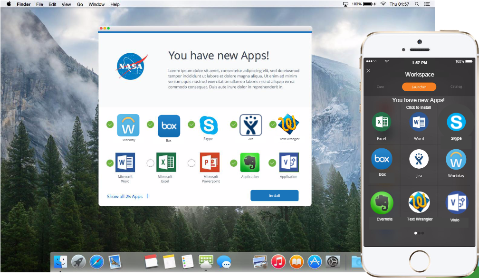Tap the Excel app on the phone launcher
Image resolution: width=479 pixels, height=278 pixels.
click(x=382, y=122)
